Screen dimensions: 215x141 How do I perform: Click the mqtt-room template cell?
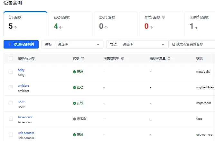203,103
